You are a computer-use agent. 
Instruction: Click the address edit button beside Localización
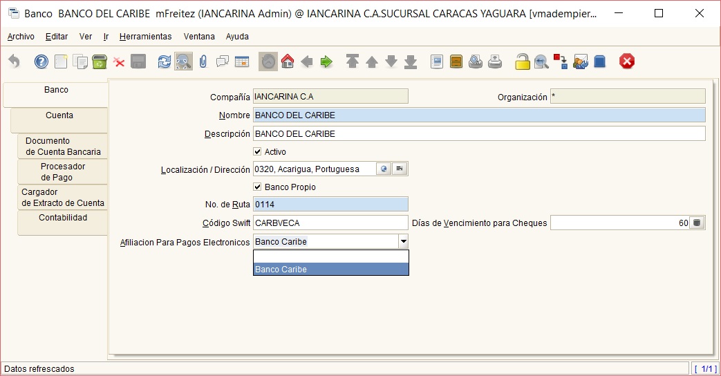400,169
